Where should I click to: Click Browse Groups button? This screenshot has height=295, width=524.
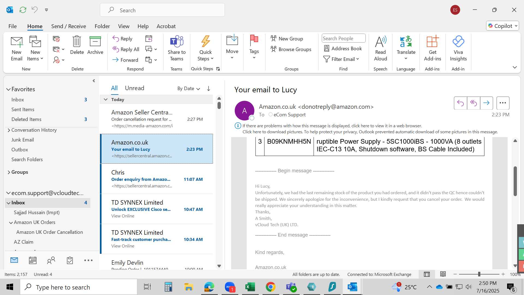click(x=291, y=49)
